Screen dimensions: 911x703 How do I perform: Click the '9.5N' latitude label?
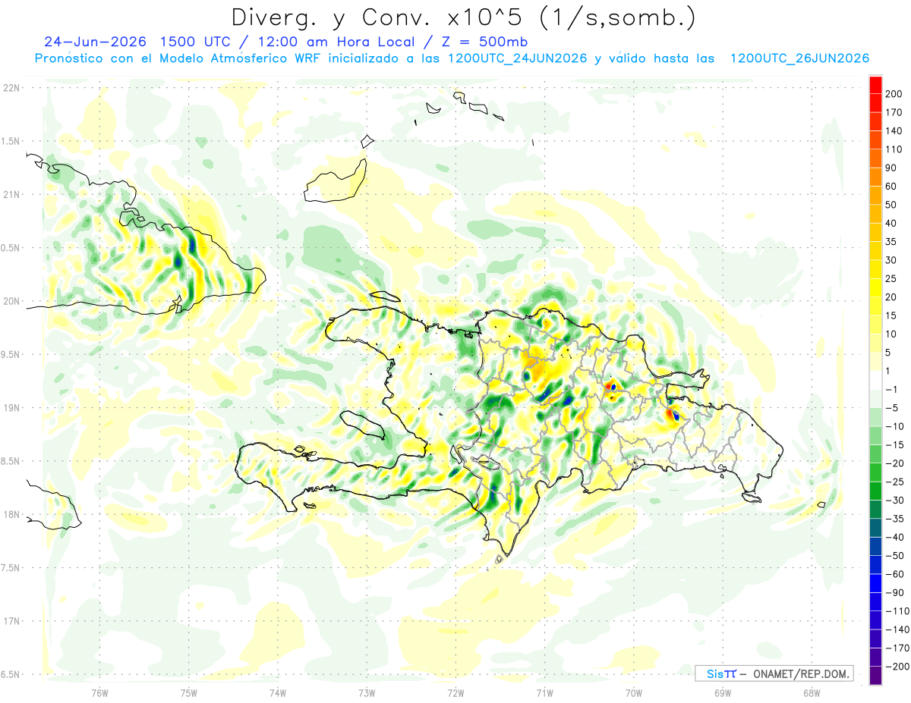point(11,354)
